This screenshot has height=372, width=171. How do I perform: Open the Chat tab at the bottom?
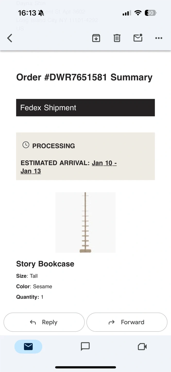[85, 346]
